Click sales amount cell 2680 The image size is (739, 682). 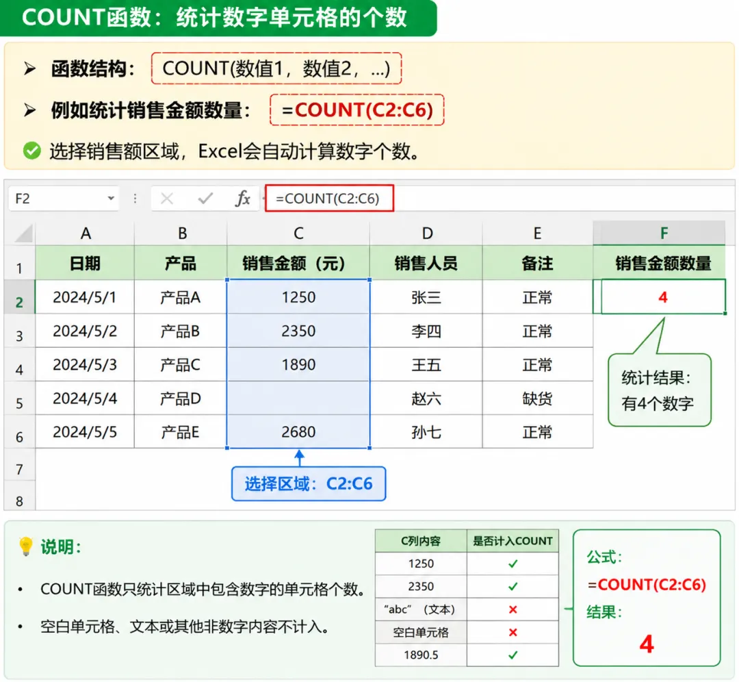coord(298,432)
